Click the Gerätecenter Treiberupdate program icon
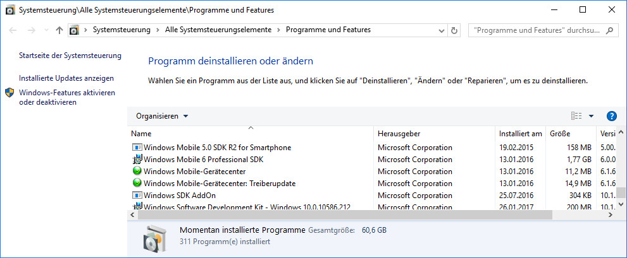Viewport: 627px width, 258px height. [x=137, y=184]
